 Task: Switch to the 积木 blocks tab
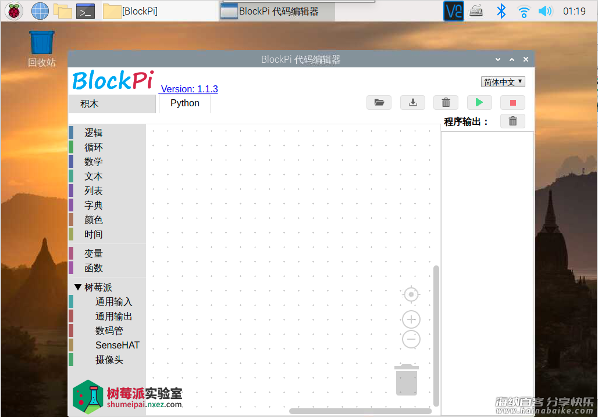[x=90, y=104]
